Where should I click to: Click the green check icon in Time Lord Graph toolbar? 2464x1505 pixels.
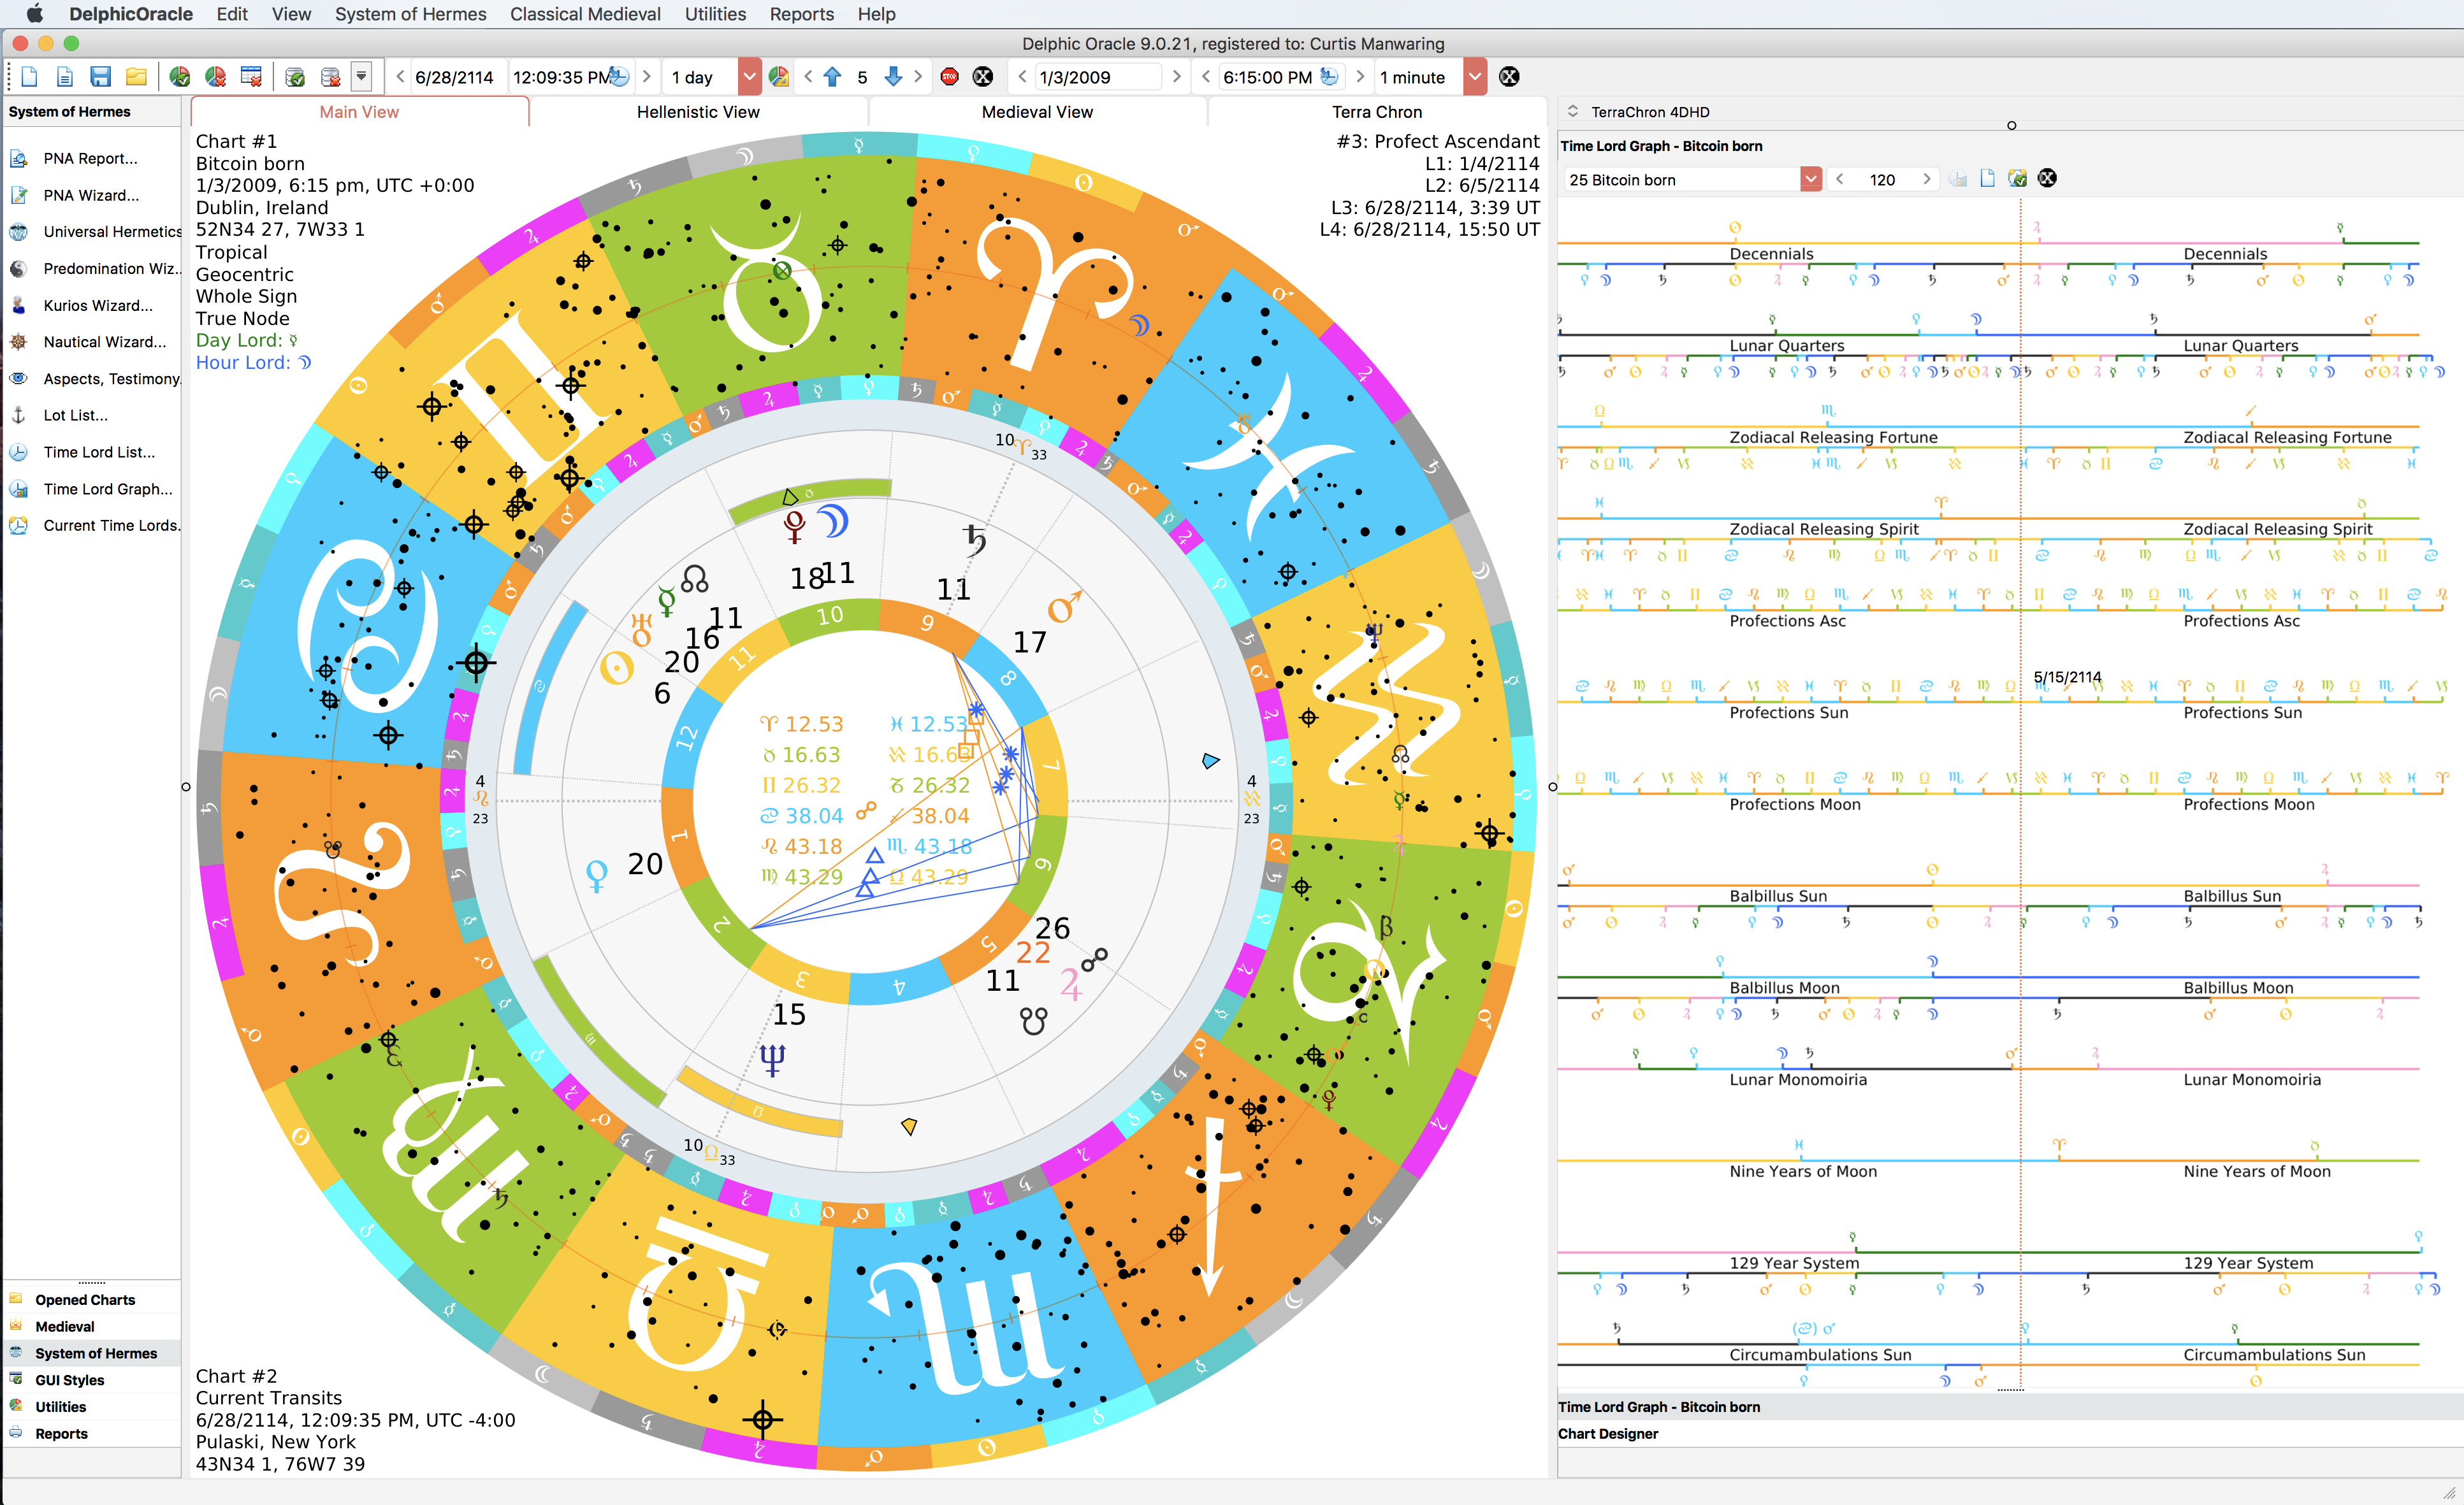coord(2017,179)
